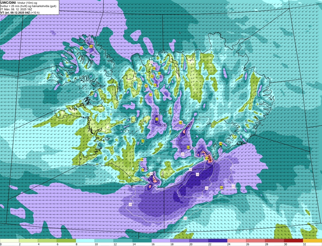
Task: Click the orange above-32 legend swatch
Action: click(x=312, y=241)
